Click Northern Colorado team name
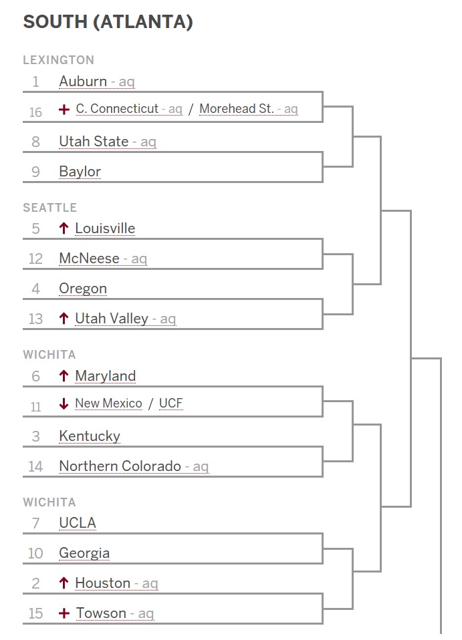The height and width of the screenshot is (640, 462). click(120, 466)
